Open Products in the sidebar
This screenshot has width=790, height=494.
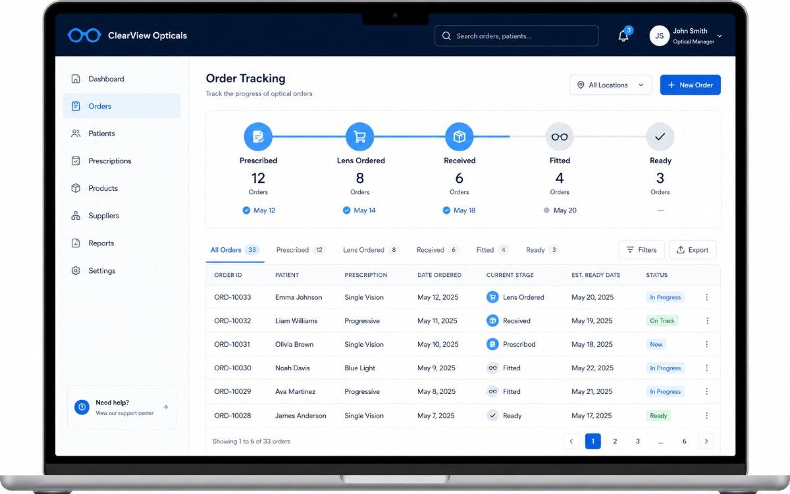tap(122, 188)
